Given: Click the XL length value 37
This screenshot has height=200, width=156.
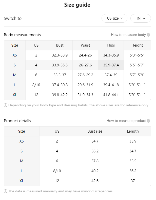Looking at the screenshot, I should click(133, 181).
